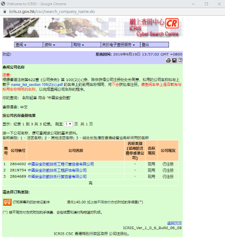Click the 公司名称 column header
Viewport: 225px width, 250px height.
pos(75,150)
